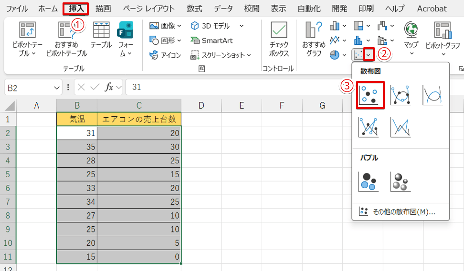The width and height of the screenshot is (464, 271).
Task: Select row 5 header
Action: (x=8, y=174)
